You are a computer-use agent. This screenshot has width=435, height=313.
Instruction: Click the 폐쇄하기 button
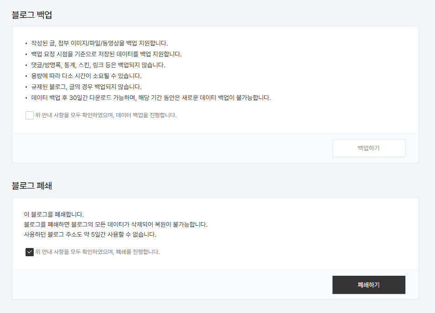[x=368, y=285]
